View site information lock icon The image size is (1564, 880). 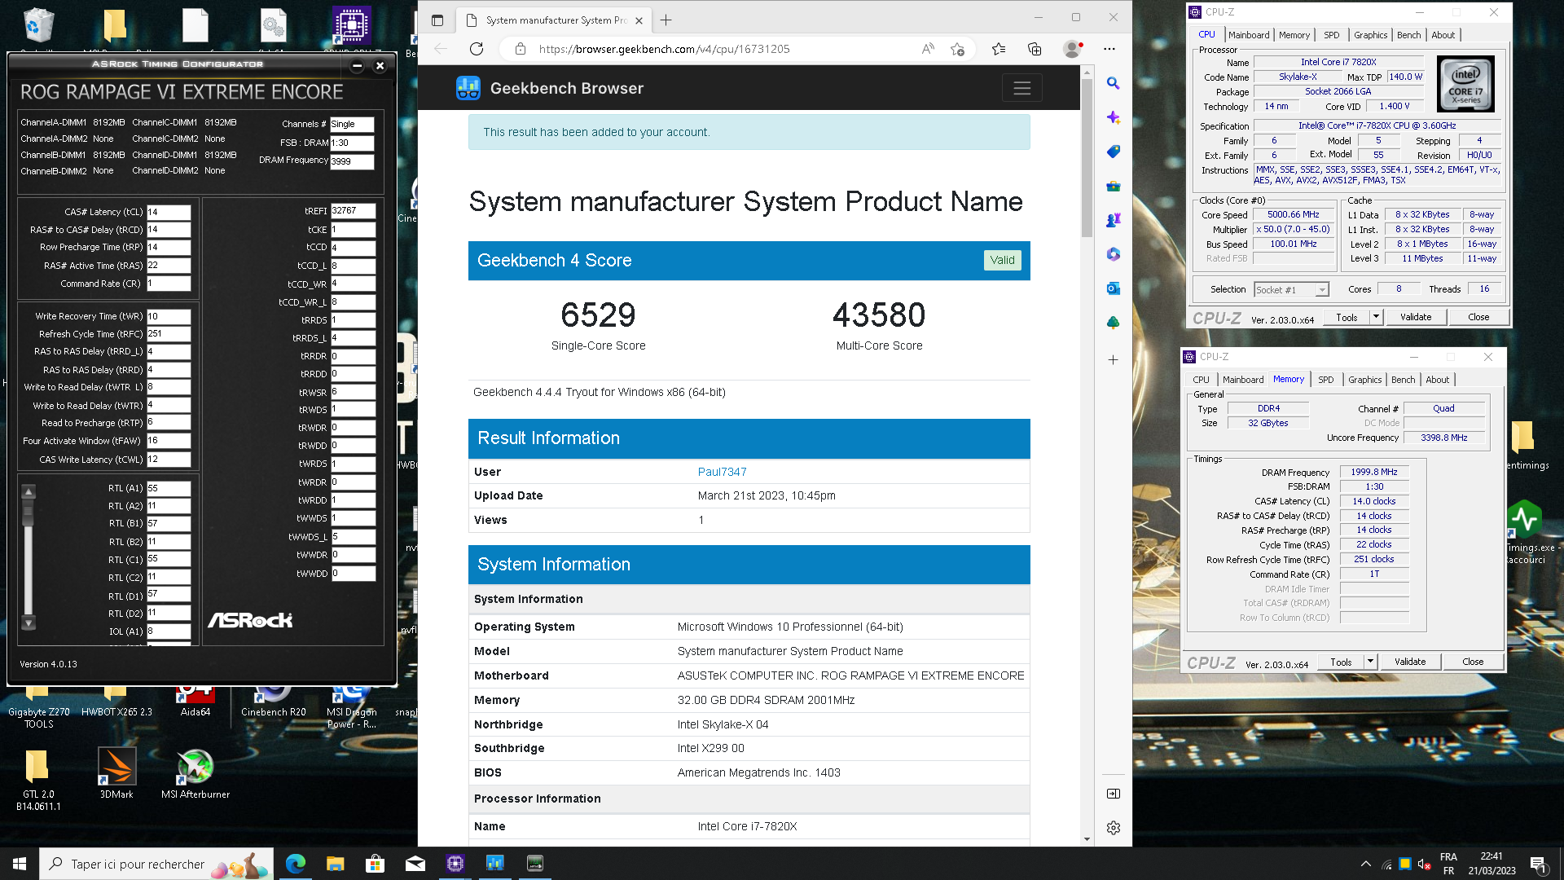click(x=521, y=49)
